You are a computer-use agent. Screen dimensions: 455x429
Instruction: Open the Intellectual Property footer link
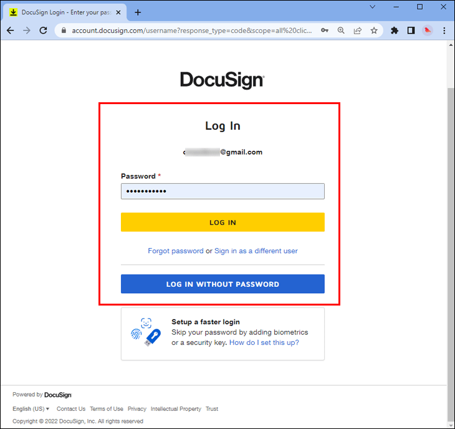pos(176,408)
